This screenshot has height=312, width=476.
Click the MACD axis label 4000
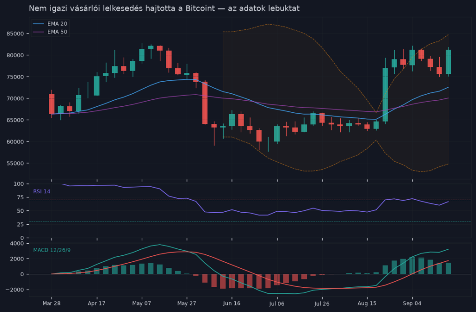(17, 243)
